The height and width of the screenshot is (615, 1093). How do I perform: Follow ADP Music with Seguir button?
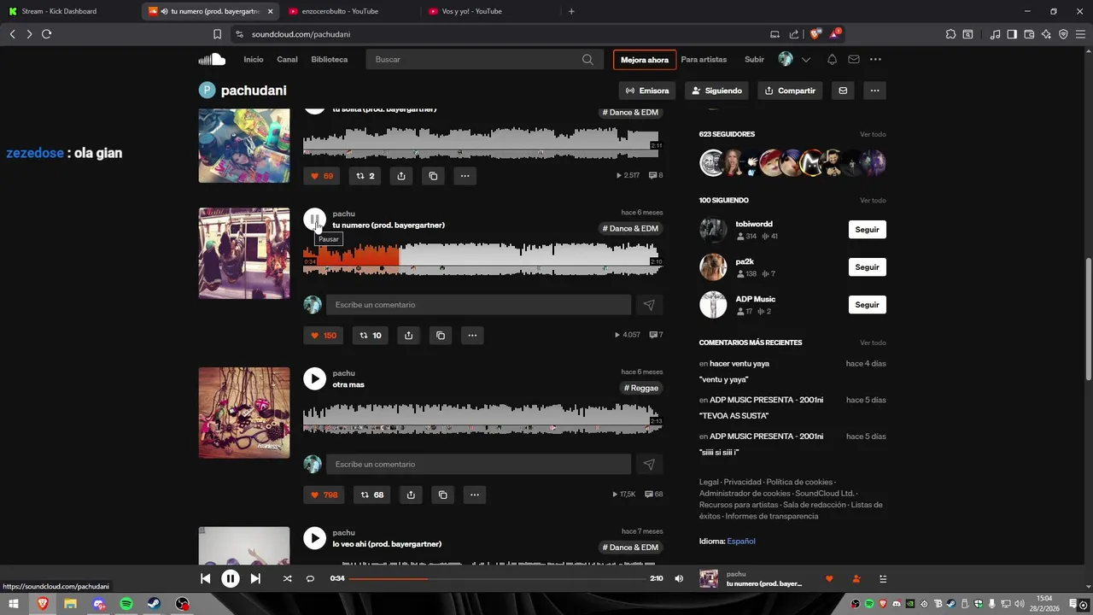[868, 305]
